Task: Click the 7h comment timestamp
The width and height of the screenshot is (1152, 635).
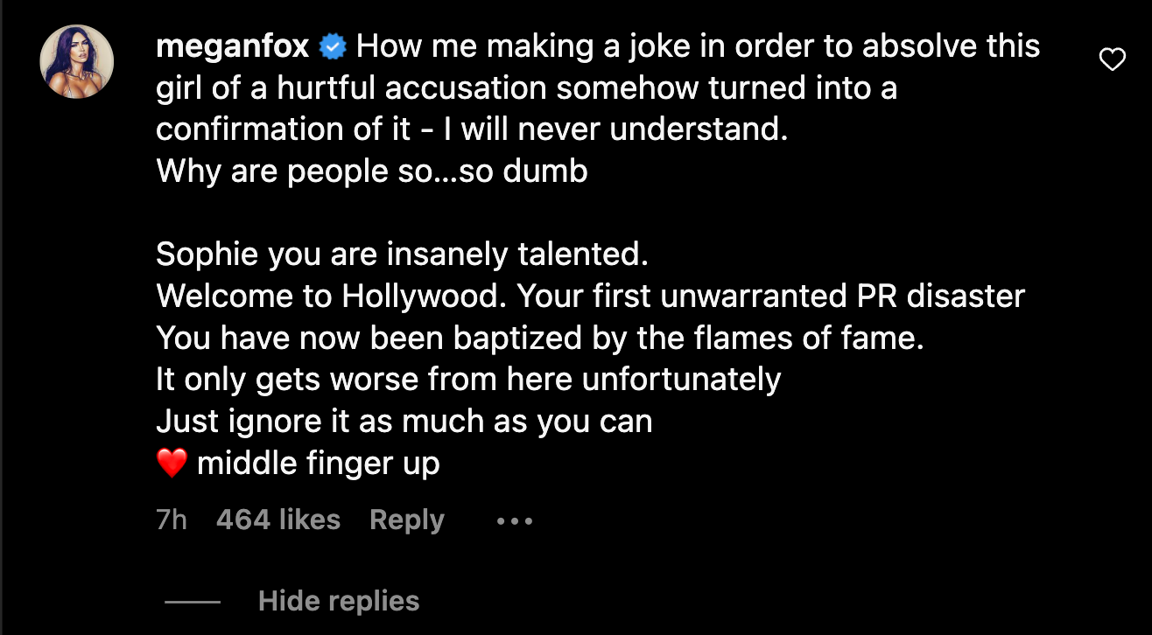Action: pyautogui.click(x=171, y=520)
